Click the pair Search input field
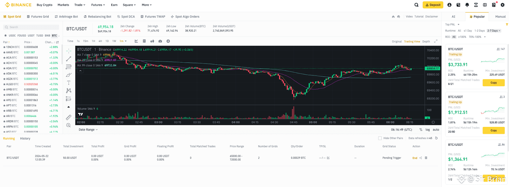 click(31, 27)
